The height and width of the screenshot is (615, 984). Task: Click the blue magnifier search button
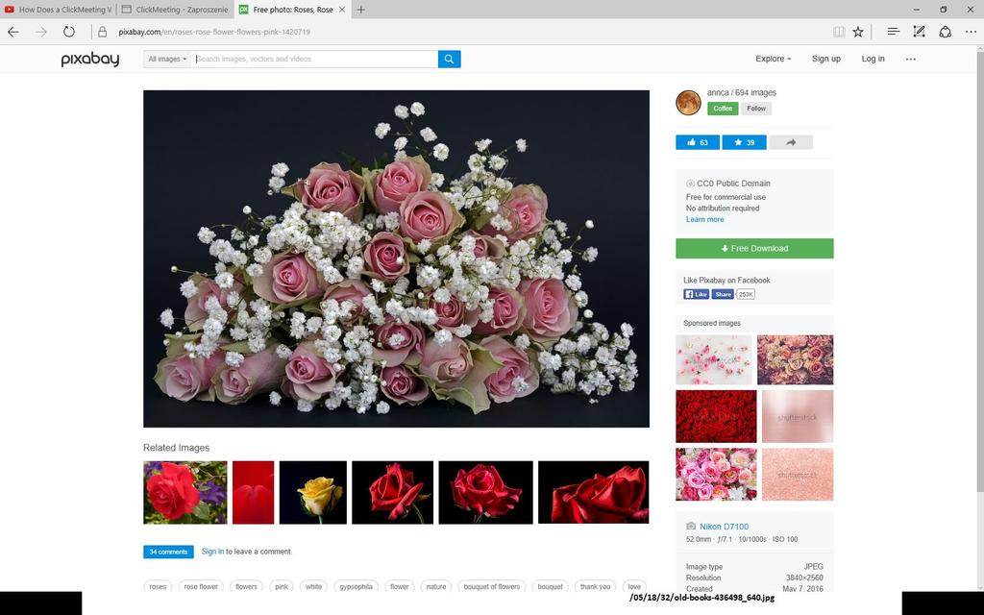(450, 59)
